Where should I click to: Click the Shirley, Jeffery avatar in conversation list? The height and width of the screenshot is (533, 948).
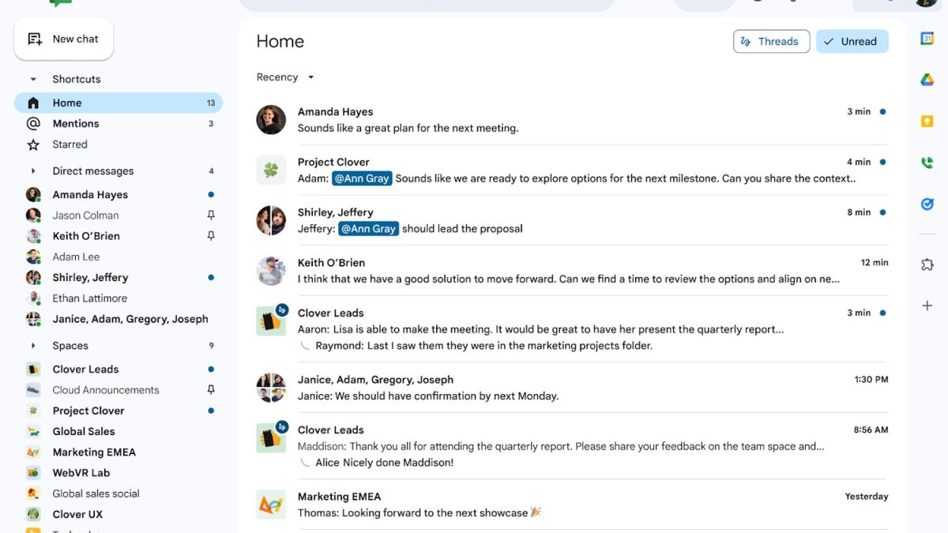271,220
